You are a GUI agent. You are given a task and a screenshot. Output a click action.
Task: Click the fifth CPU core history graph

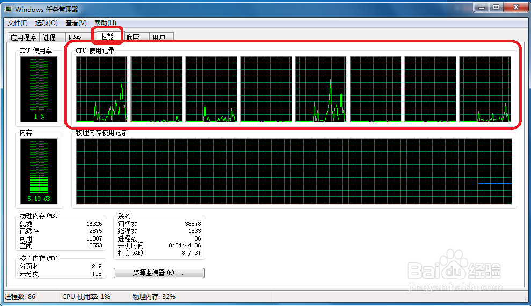click(x=321, y=89)
